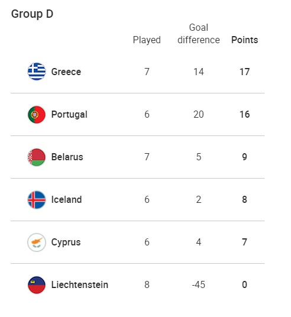This screenshot has width=291, height=317.
Task: Click Portugal's goal difference of 20
Action: point(199,114)
